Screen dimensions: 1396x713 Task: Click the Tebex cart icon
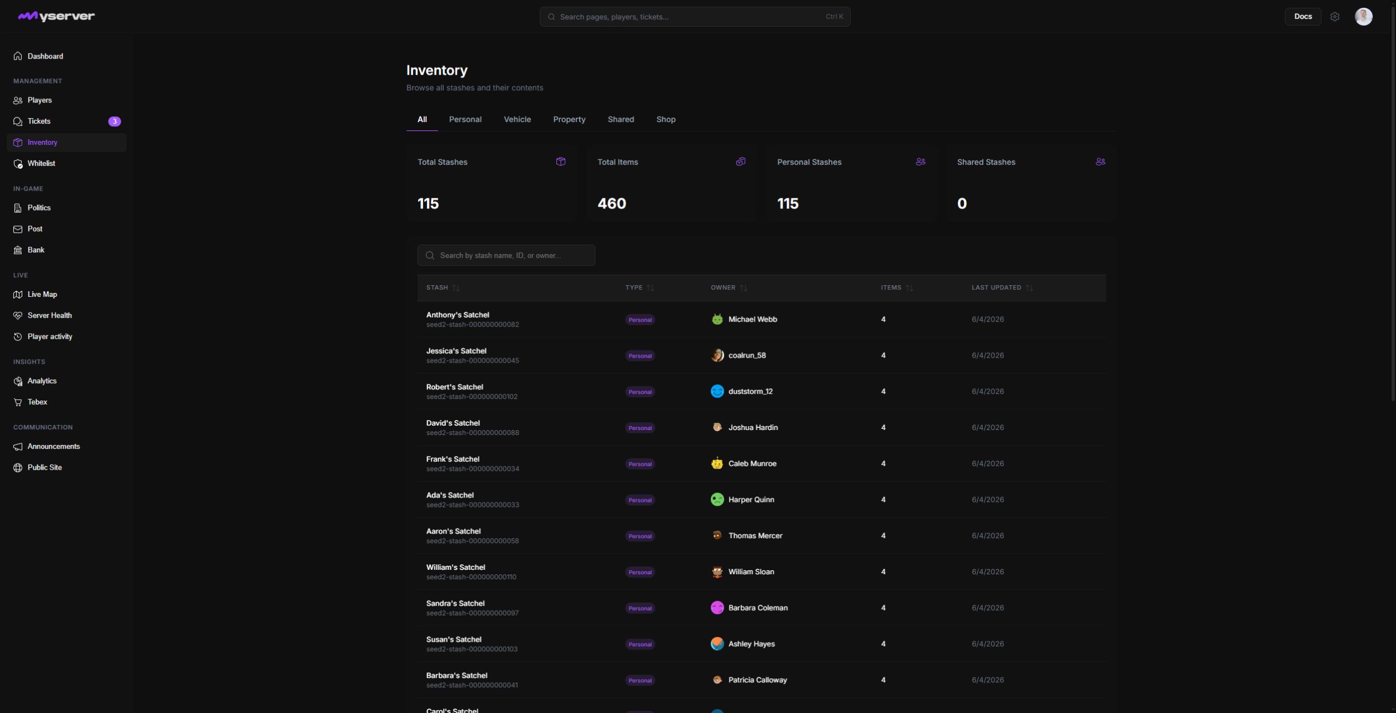coord(18,402)
